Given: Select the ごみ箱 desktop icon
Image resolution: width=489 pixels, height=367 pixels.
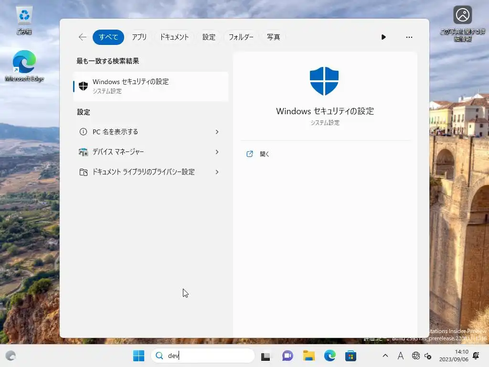Looking at the screenshot, I should (x=24, y=20).
